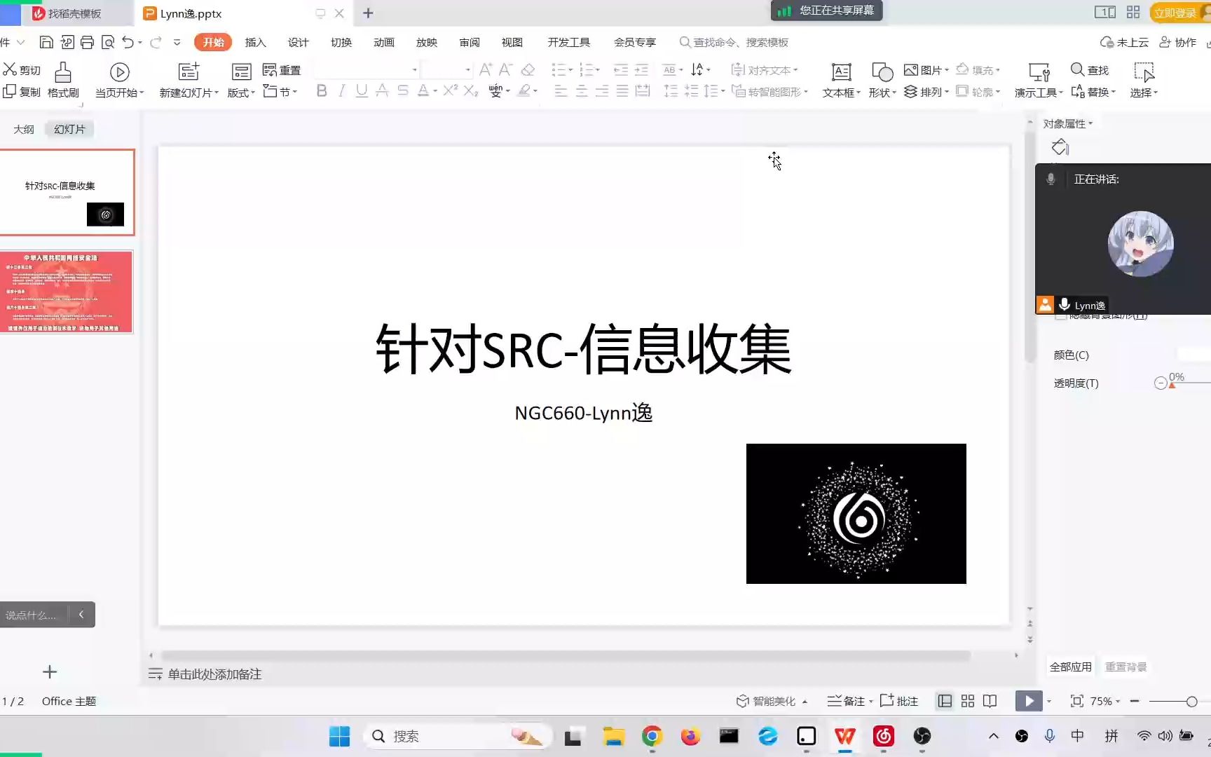
Task: Open Google Chrome from the taskbar
Action: click(652, 736)
